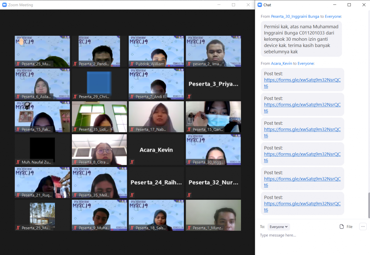The width and height of the screenshot is (370, 255).
Task: Click Peserta_32_Nur name tile text
Action: pos(213,183)
